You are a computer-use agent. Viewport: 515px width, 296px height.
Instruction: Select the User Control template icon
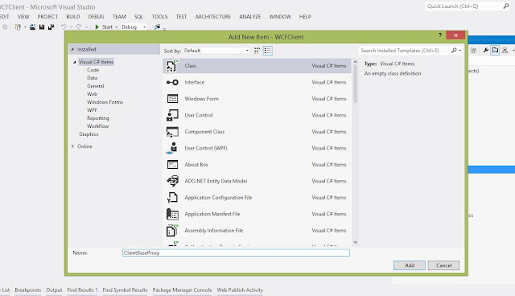coord(172,115)
